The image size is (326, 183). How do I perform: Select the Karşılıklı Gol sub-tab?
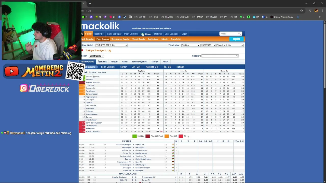152,67
